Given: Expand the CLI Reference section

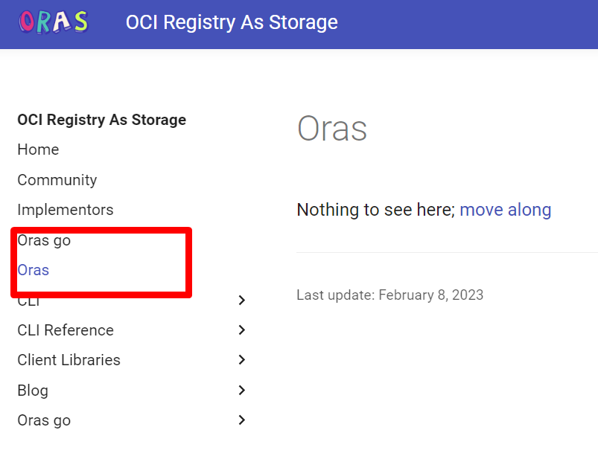Looking at the screenshot, I should tap(241, 330).
